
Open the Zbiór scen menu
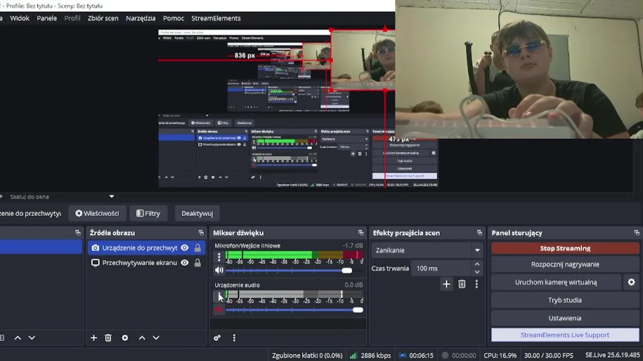pos(103,18)
